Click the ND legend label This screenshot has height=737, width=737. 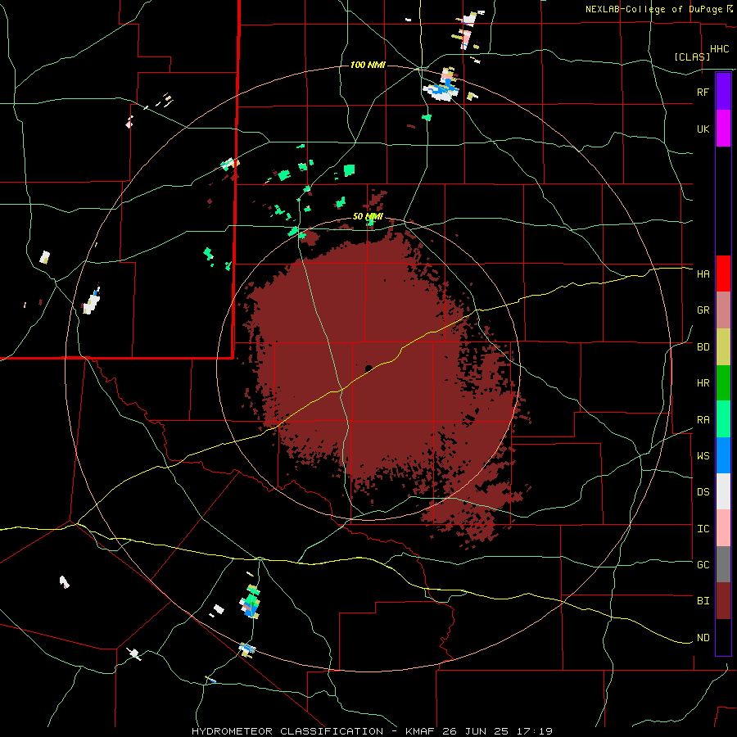[703, 638]
